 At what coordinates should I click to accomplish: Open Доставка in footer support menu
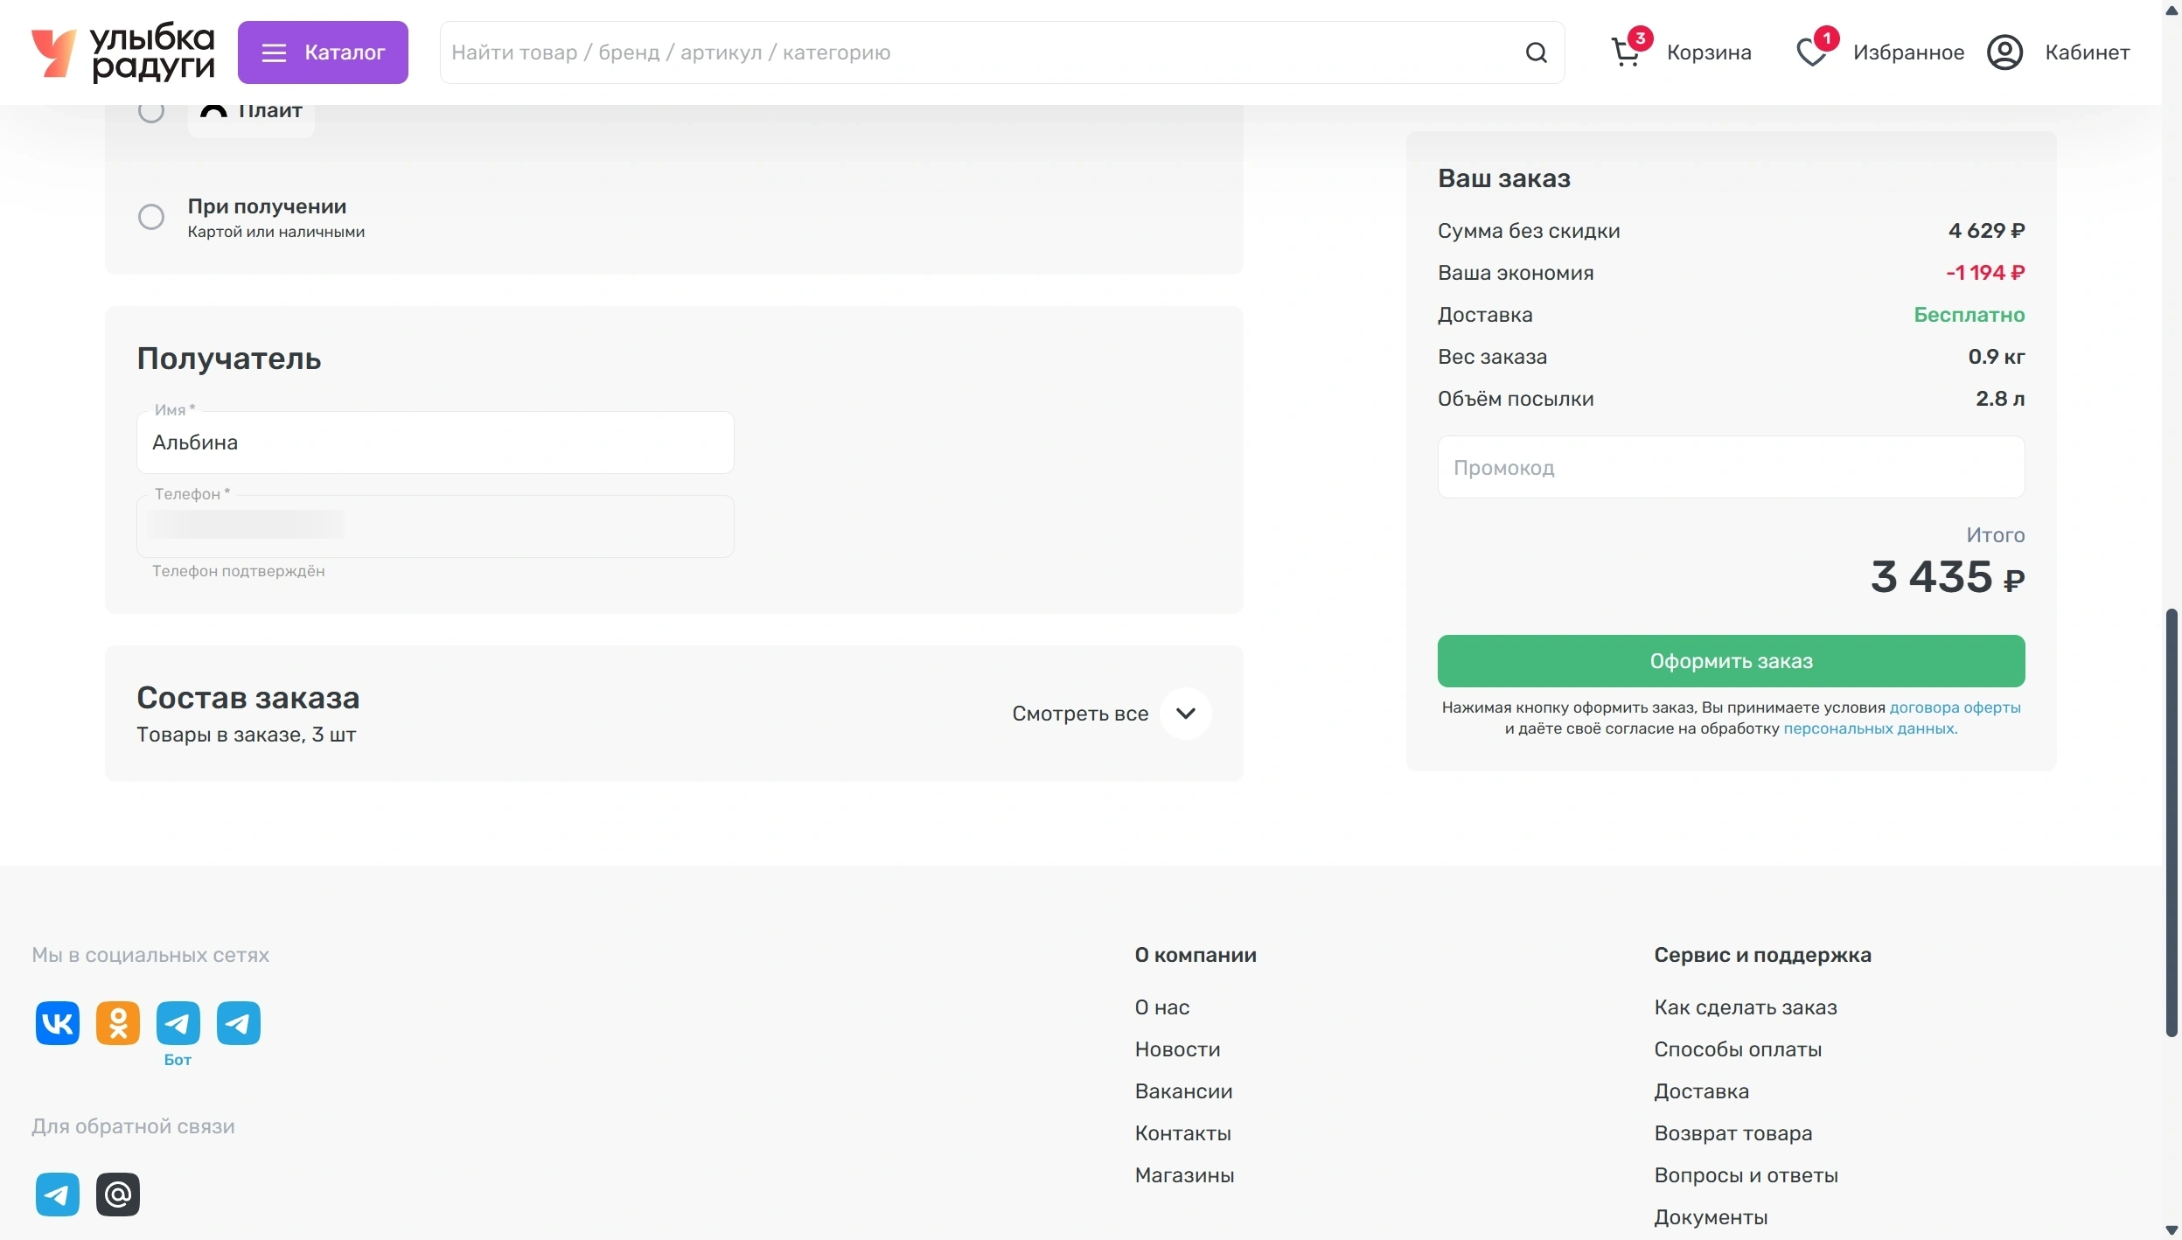(x=1701, y=1091)
